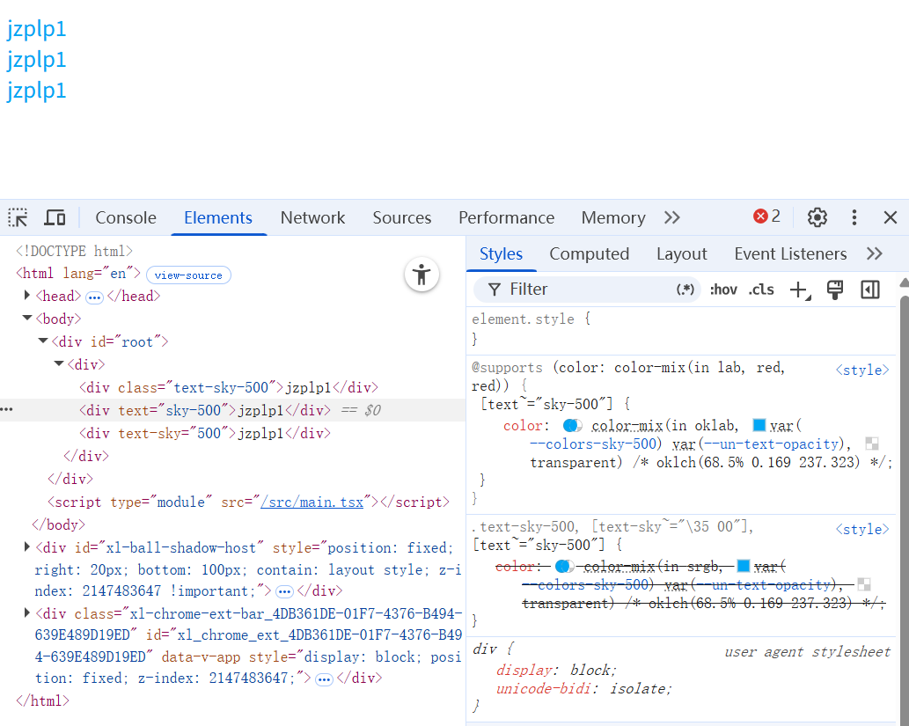909x726 pixels.
Task: Click the third jzplp1 text on page
Action: 37,91
